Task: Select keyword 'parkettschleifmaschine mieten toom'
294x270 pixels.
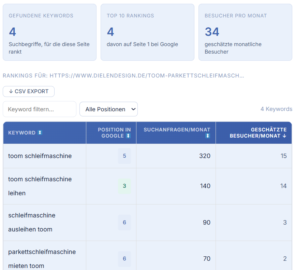Action: (x=42, y=259)
